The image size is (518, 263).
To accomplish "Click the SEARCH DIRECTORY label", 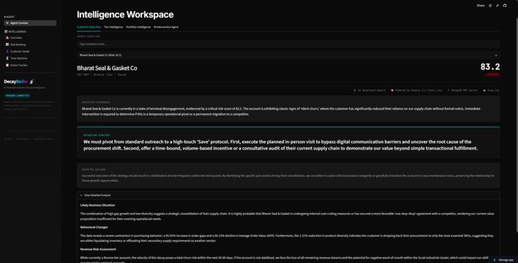I will [89, 37].
